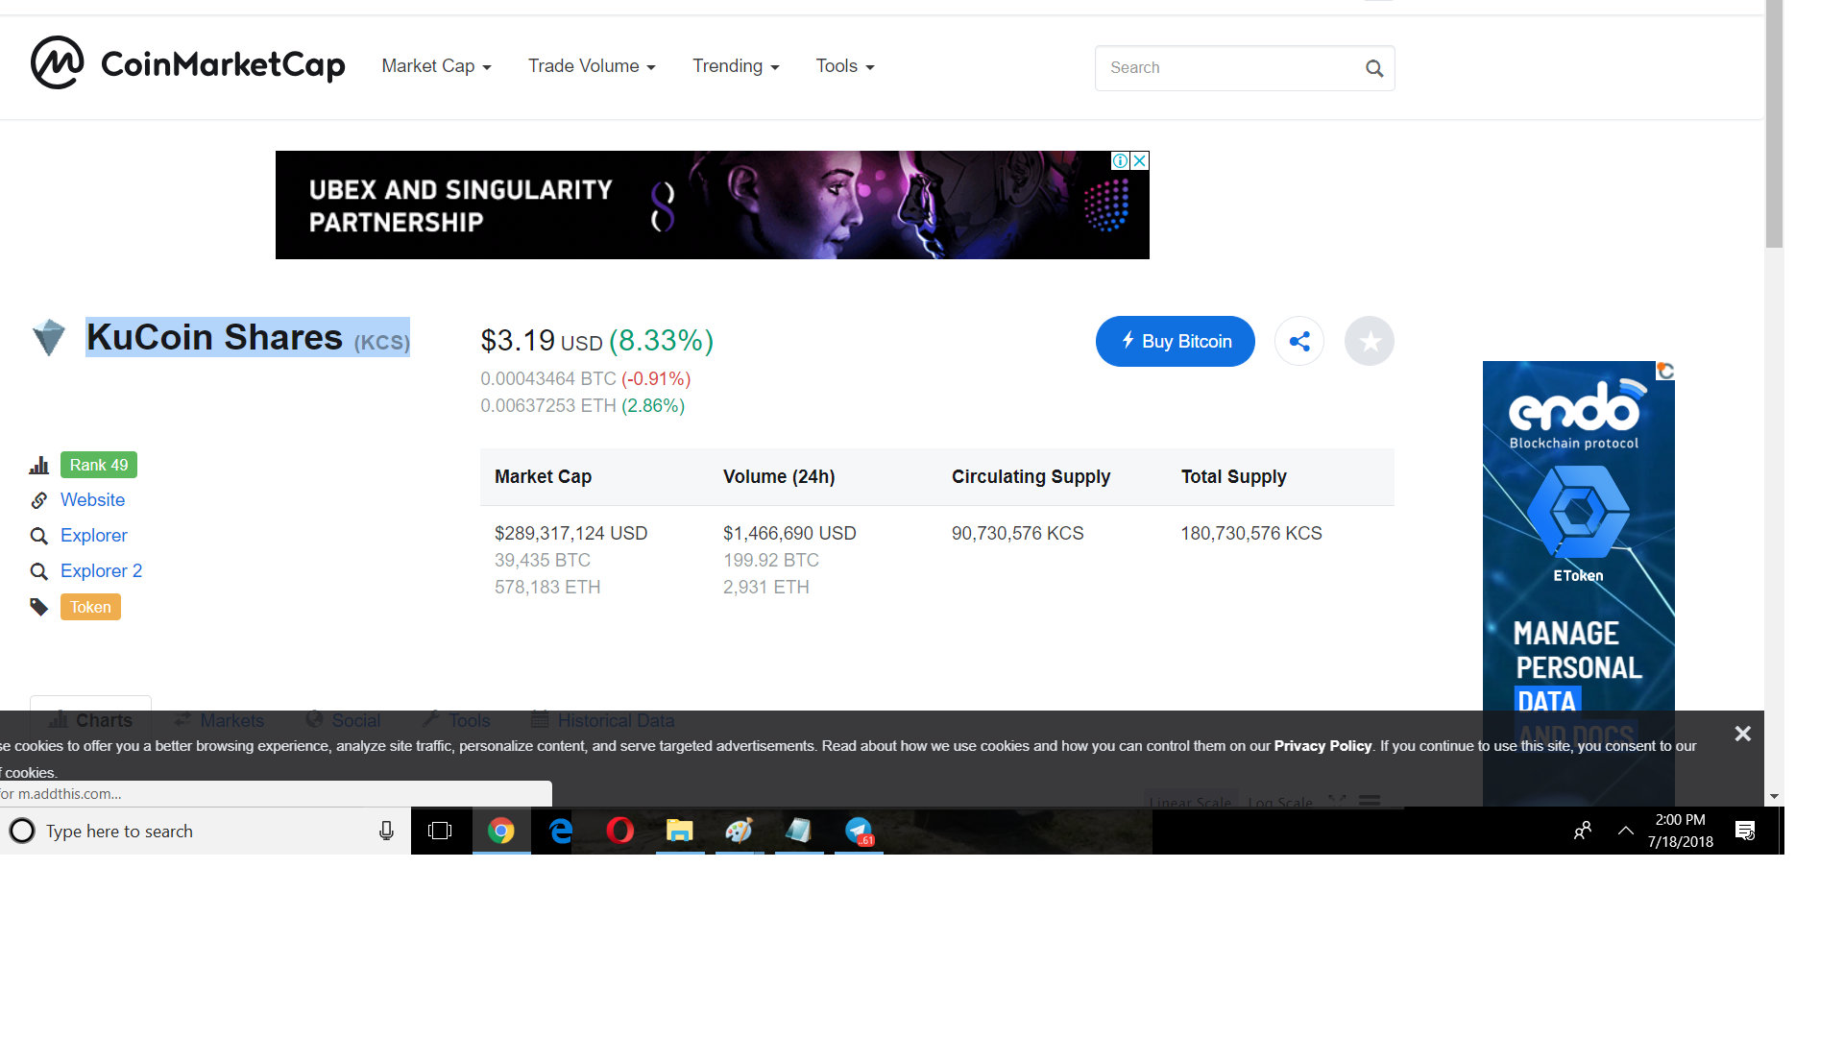Click the CoinMarketCap logo
1844x1037 pixels.
click(187, 63)
